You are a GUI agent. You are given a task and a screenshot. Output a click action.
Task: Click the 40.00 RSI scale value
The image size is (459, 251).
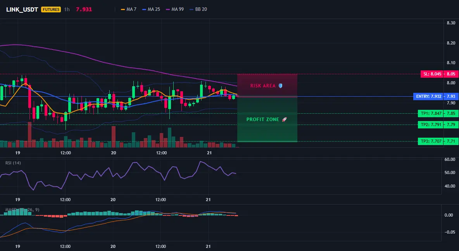(450, 186)
